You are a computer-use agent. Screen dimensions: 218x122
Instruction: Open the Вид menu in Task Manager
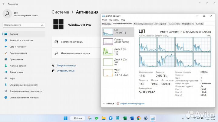[123, 20]
